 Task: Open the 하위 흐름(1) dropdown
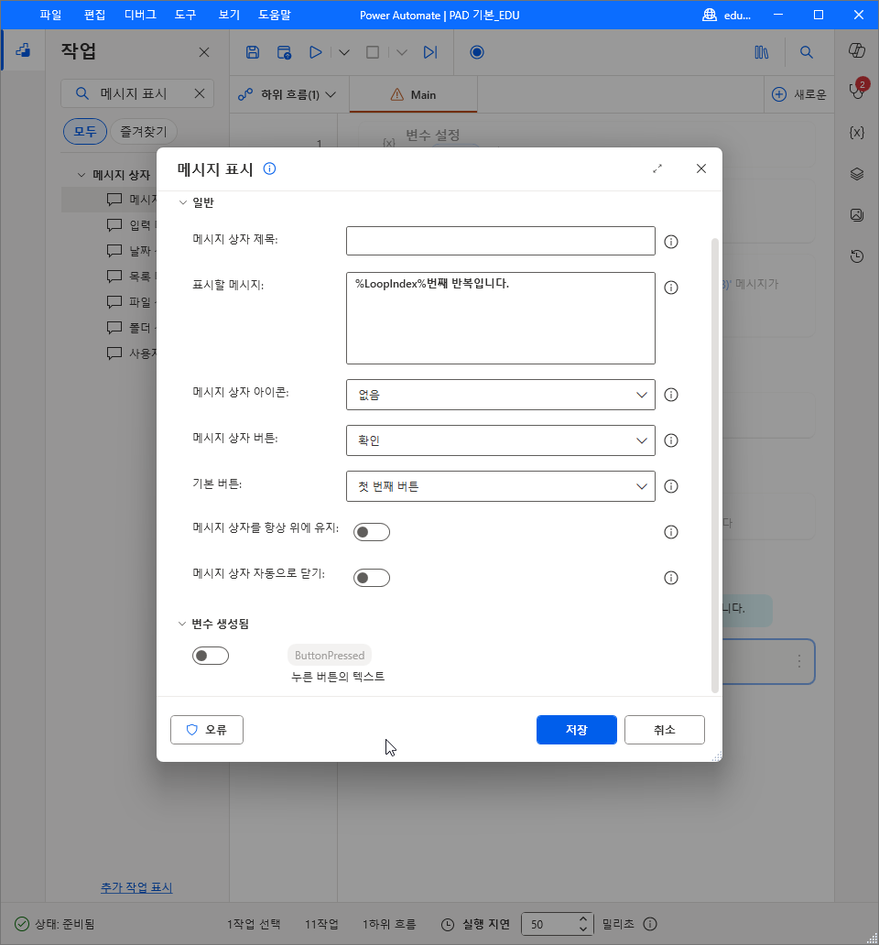pyautogui.click(x=287, y=94)
